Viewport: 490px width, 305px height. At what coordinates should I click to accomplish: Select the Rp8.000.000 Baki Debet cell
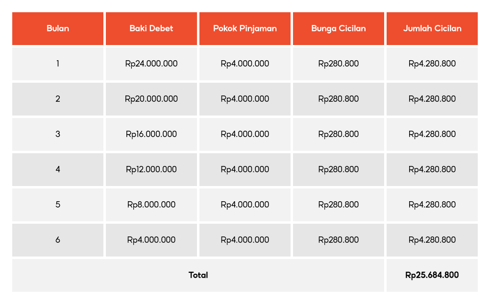coord(151,205)
